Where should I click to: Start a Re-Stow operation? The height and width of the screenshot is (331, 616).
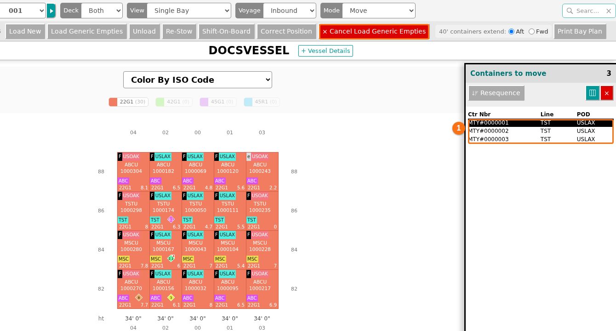(179, 31)
